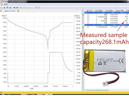Collapse the cycle 2 group row
Viewport: 129px width, 96px height.
tap(85, 25)
